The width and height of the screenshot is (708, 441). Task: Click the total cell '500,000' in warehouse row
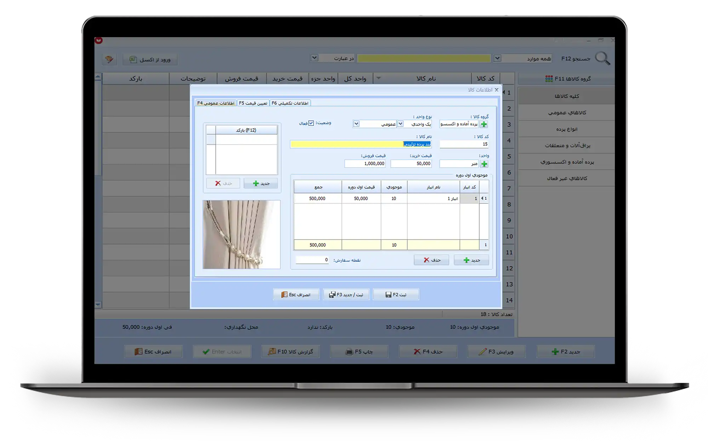coord(318,199)
